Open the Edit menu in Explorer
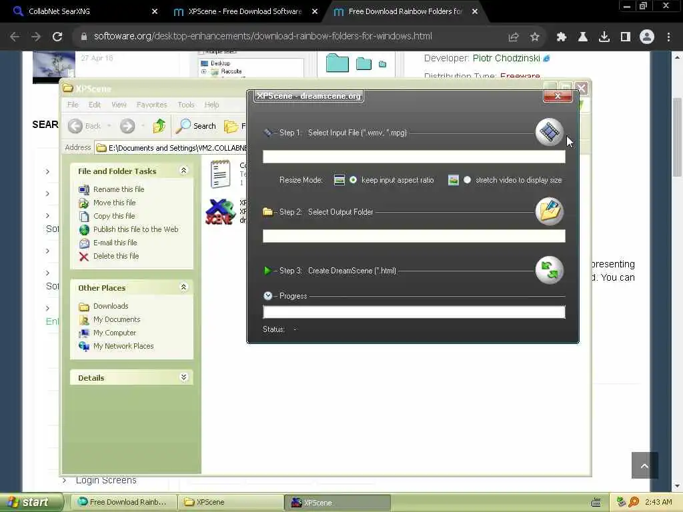 (x=95, y=105)
